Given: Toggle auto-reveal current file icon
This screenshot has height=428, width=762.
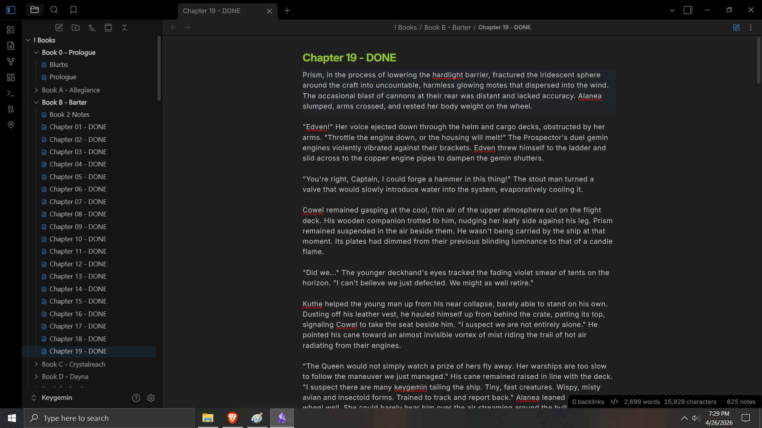Looking at the screenshot, I should [x=108, y=27].
